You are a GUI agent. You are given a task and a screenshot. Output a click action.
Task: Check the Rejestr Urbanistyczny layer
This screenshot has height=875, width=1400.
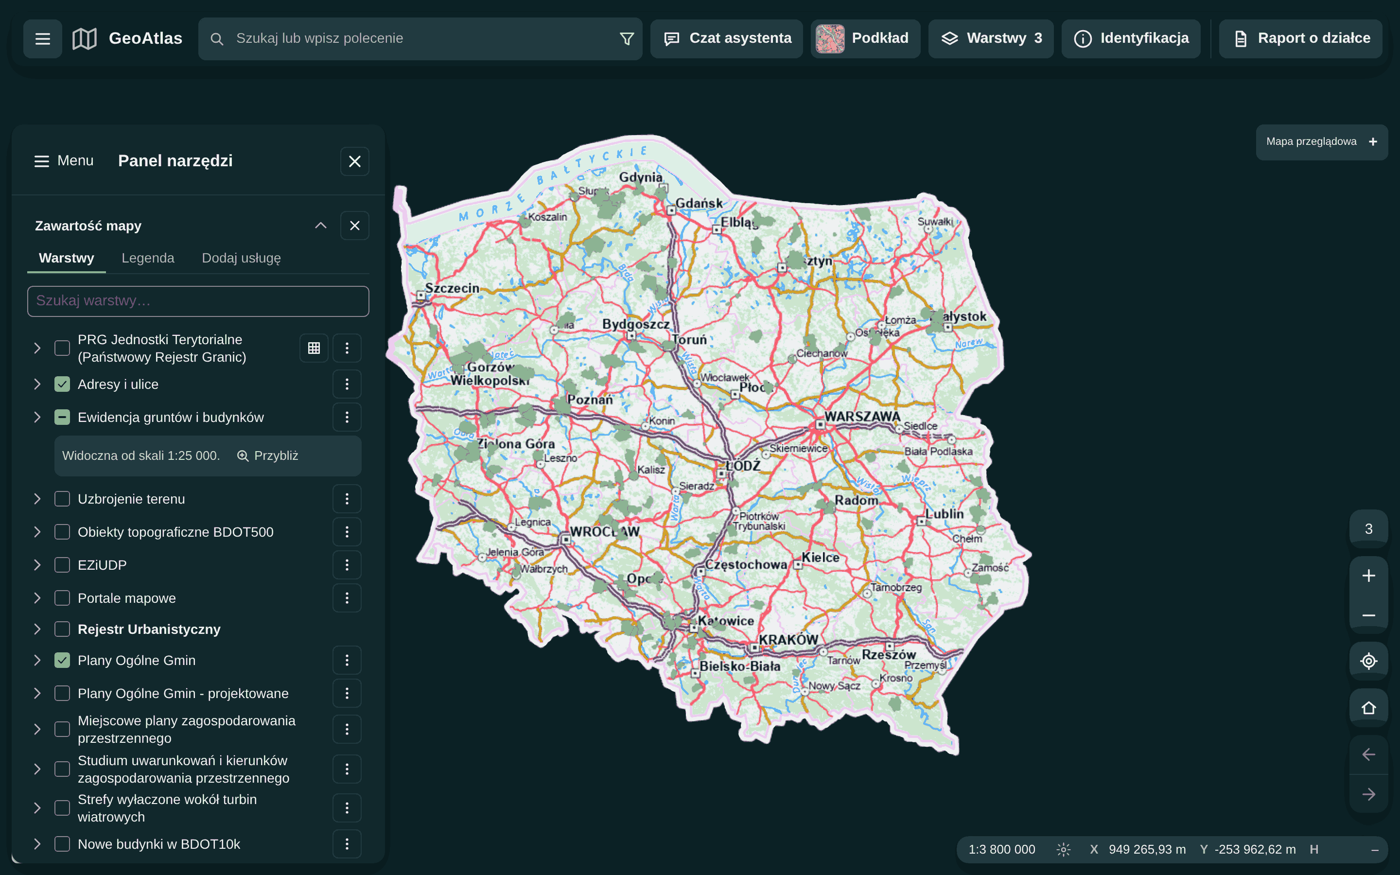[62, 629]
